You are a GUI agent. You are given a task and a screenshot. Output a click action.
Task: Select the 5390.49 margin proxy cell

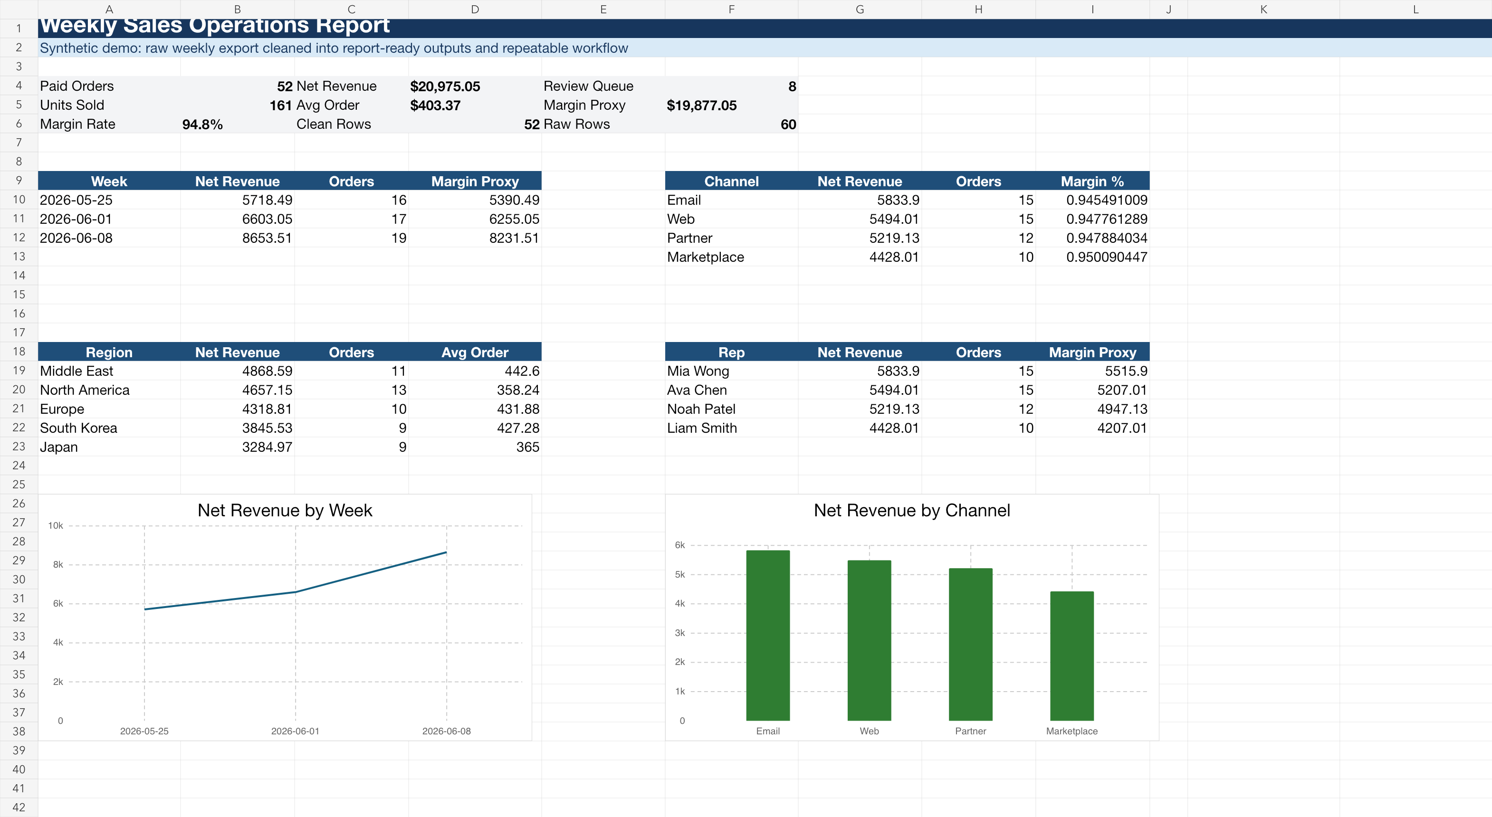pyautogui.click(x=475, y=200)
